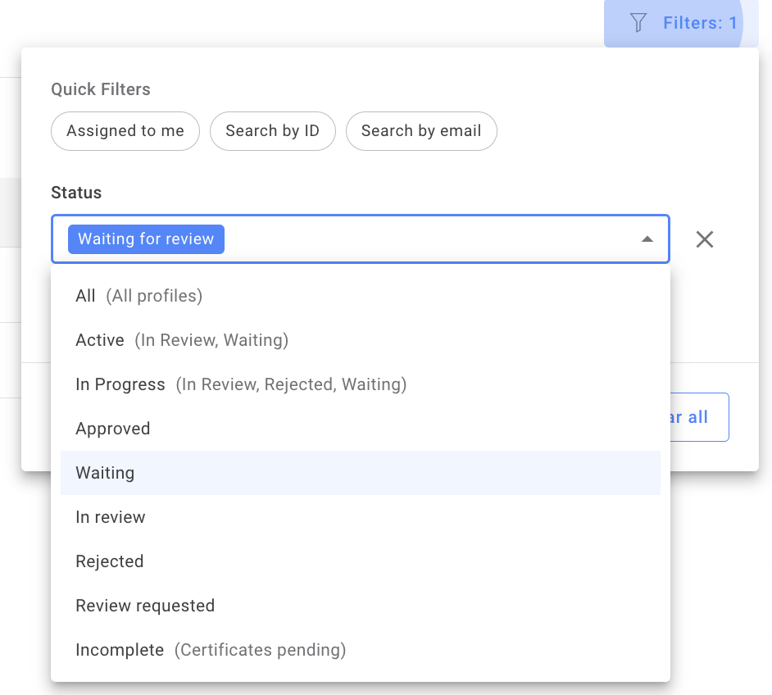
Task: Click the Status label above the dropdown
Action: pyautogui.click(x=76, y=193)
